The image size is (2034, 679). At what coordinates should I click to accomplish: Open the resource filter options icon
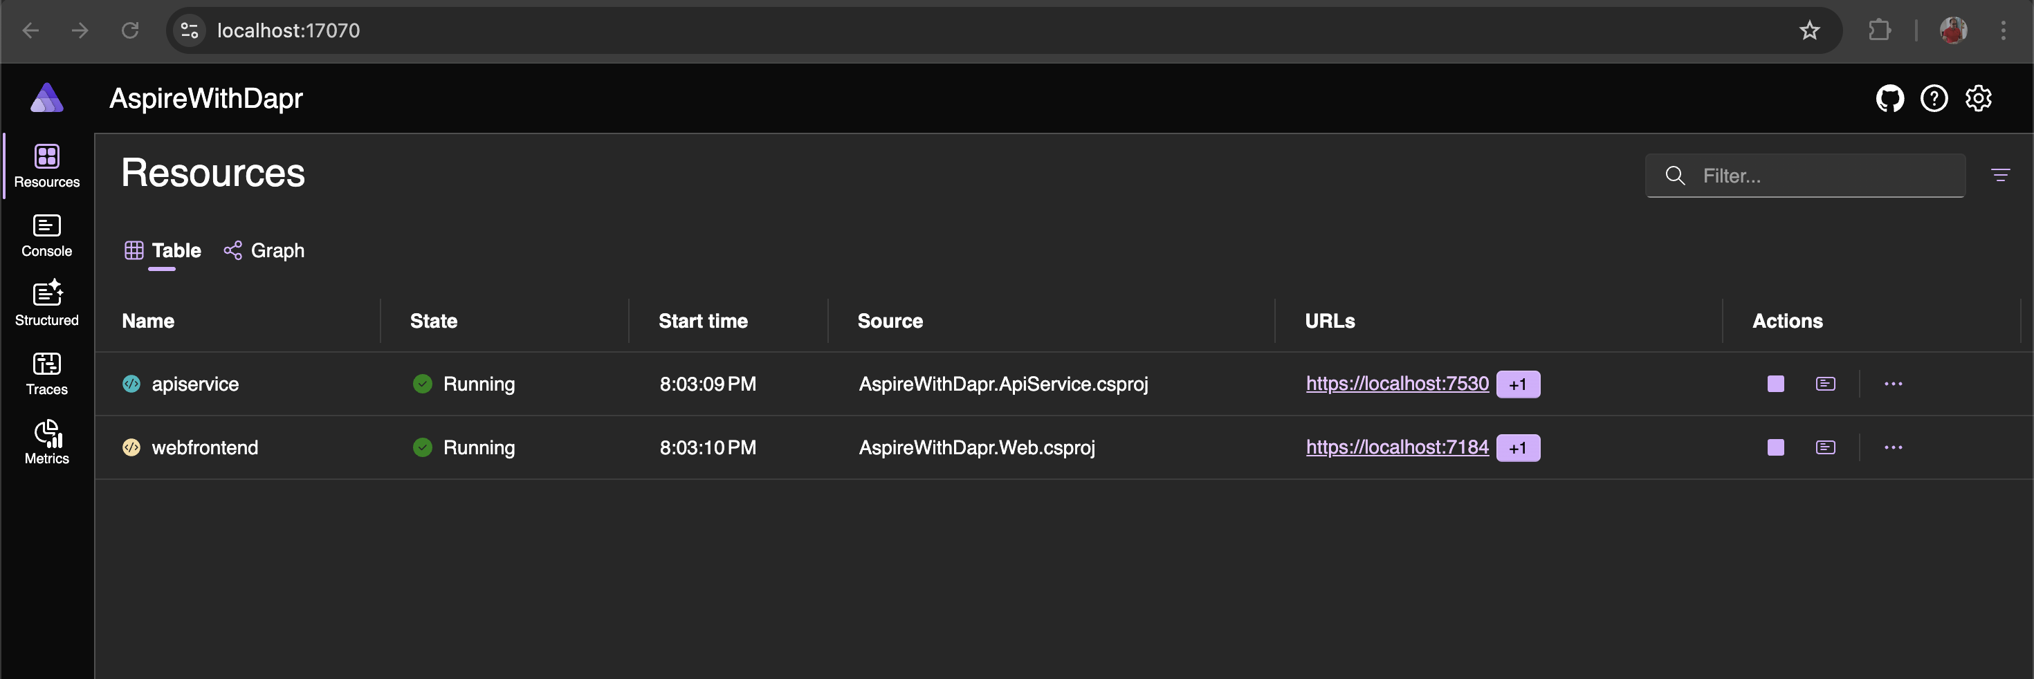[2000, 174]
